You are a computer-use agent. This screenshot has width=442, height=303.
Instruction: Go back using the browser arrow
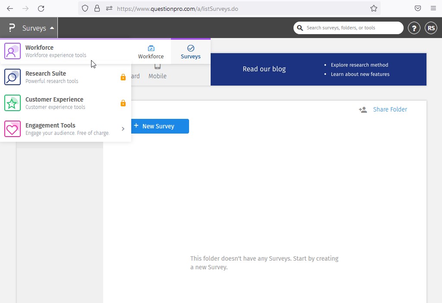click(10, 9)
